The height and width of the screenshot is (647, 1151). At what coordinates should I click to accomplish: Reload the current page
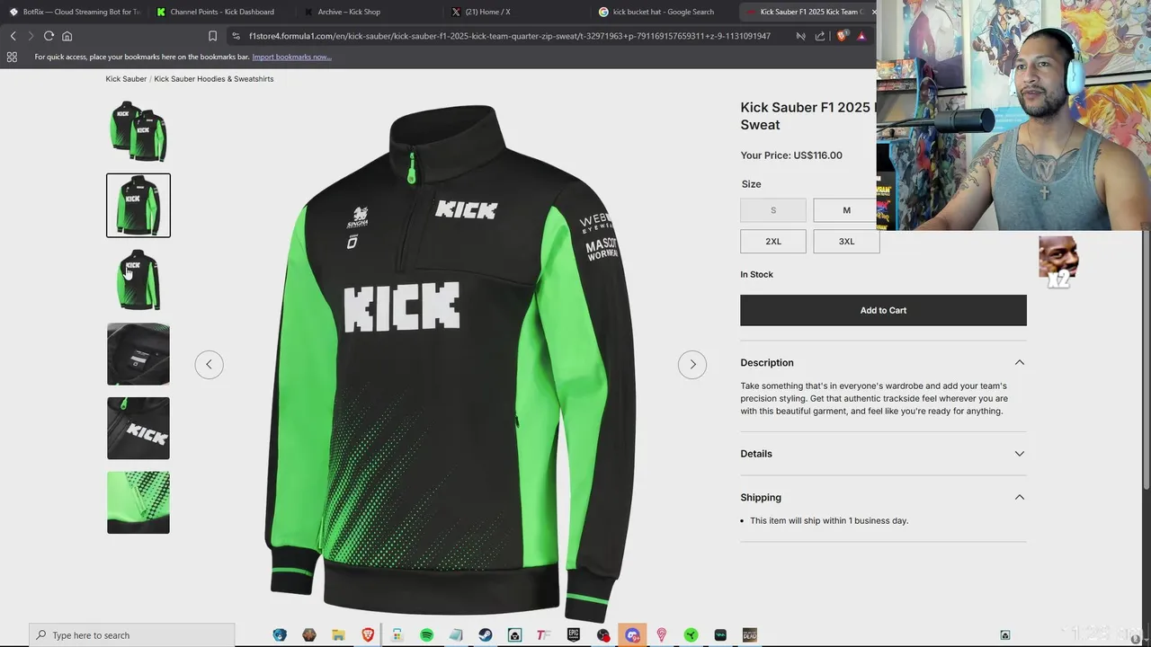(x=49, y=36)
